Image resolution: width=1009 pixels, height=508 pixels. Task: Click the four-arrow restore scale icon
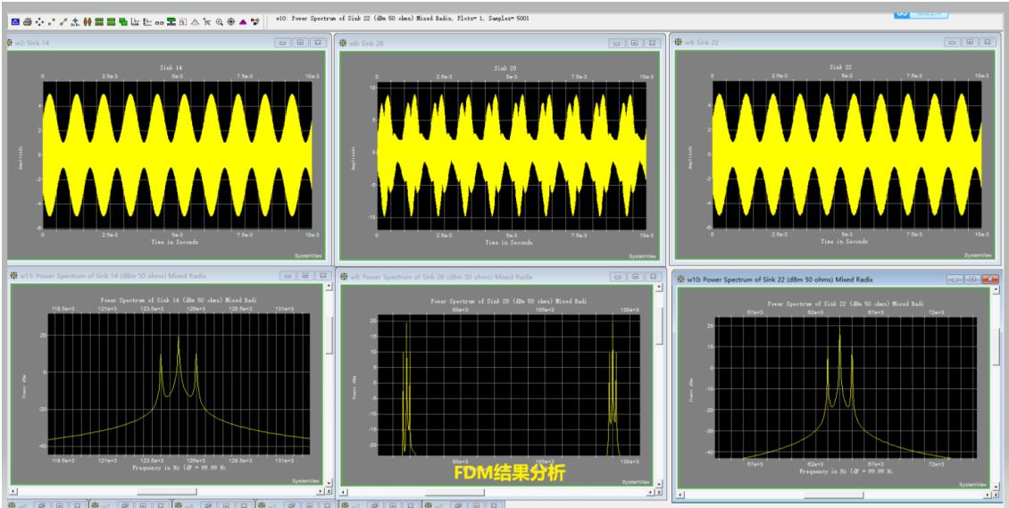click(39, 20)
